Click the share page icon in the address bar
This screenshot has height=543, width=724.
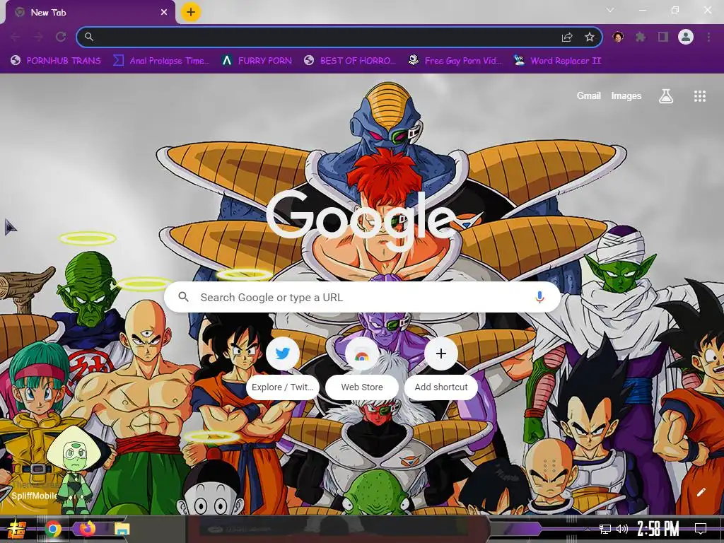(x=567, y=37)
